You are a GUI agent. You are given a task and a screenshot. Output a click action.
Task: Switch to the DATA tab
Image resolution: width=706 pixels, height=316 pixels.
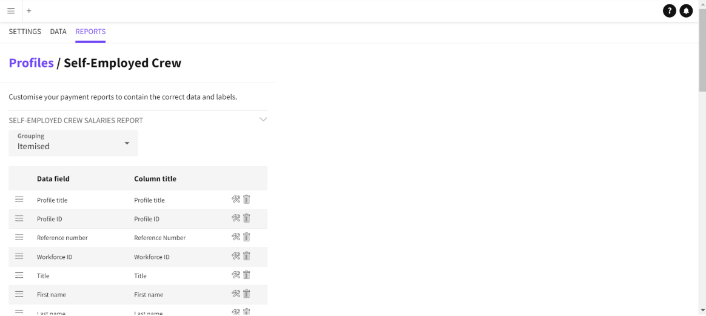click(58, 32)
